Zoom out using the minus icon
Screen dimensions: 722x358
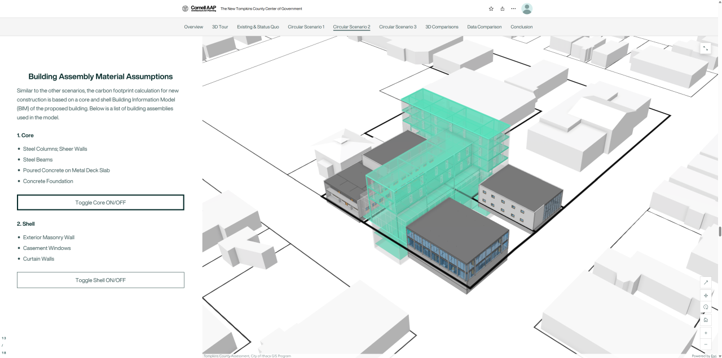click(706, 344)
